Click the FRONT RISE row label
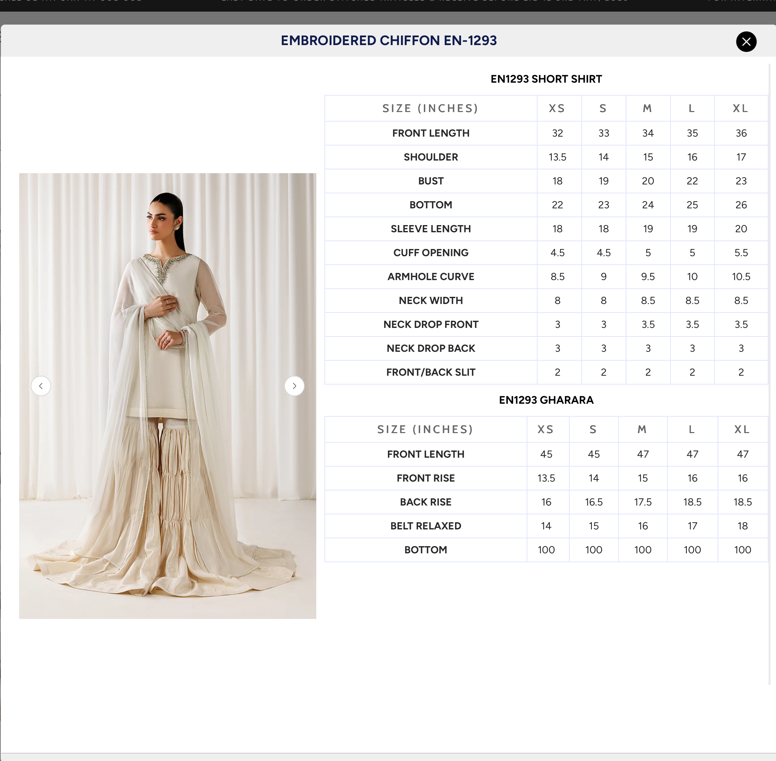This screenshot has height=761, width=776. (x=426, y=479)
